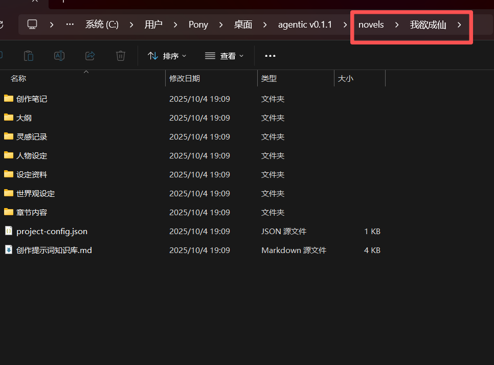Image resolution: width=494 pixels, height=365 pixels.
Task: Select the 世界观设定 folder row
Action: [x=35, y=193]
